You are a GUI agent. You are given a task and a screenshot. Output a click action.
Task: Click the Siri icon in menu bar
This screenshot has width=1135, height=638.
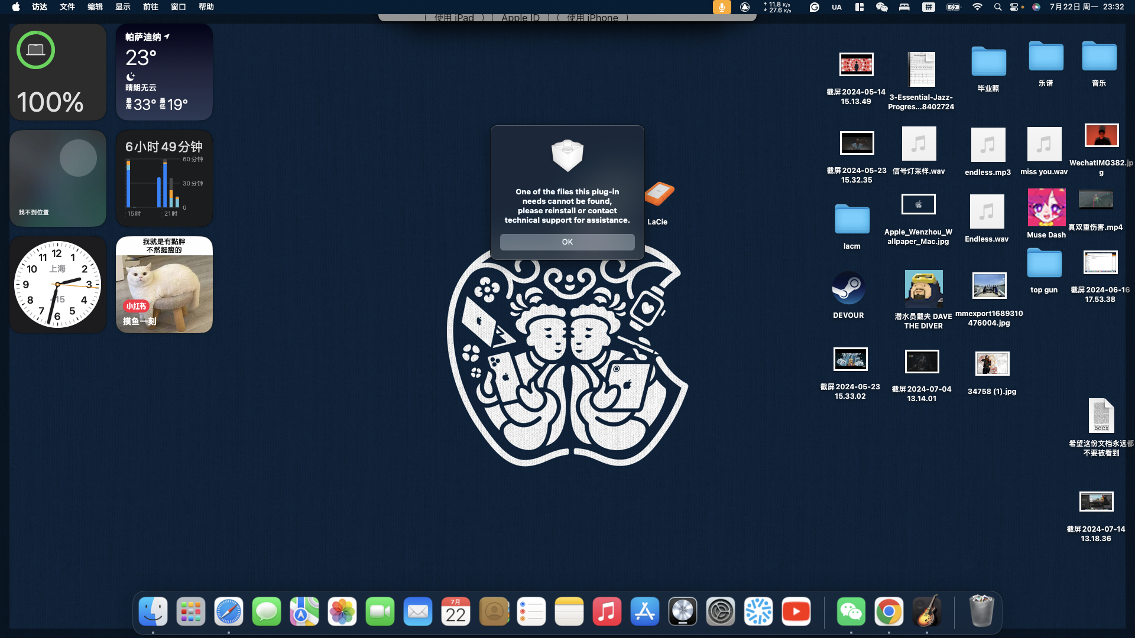click(1036, 7)
